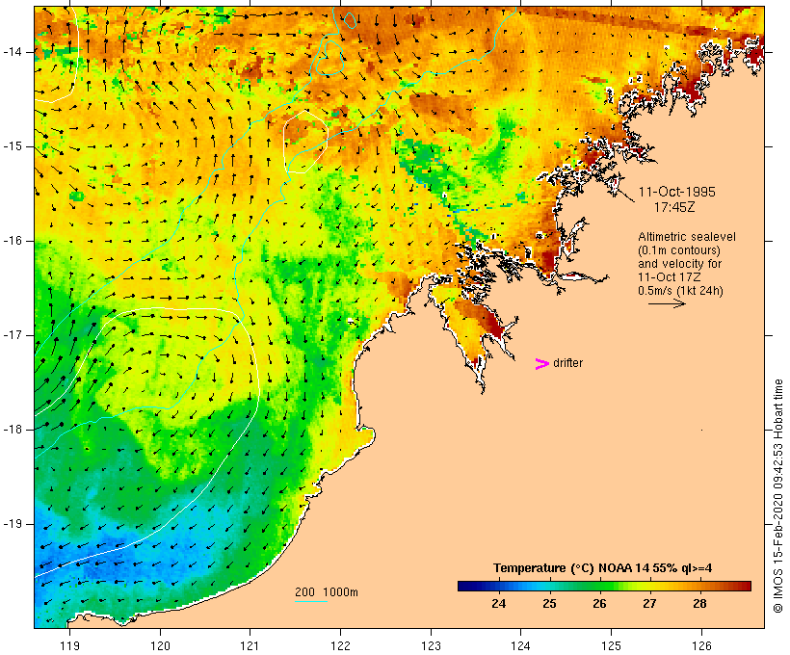Click the latitude axis label -16

12,241
